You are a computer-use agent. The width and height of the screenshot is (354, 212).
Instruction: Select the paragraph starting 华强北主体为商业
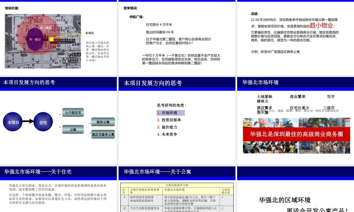click(x=58, y=187)
